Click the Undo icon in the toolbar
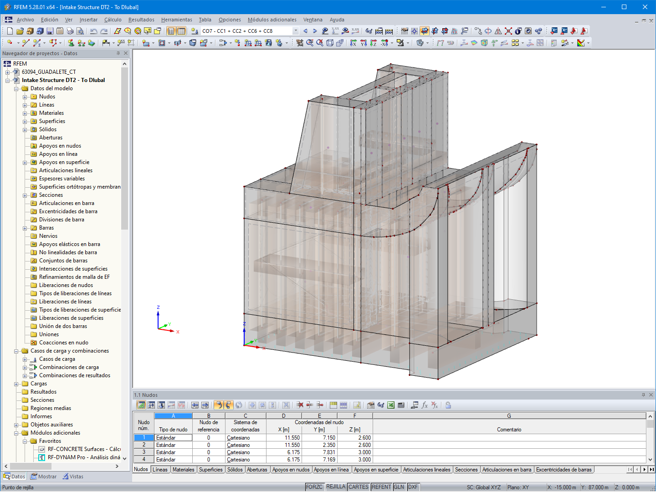This screenshot has height=492, width=656. (x=93, y=31)
